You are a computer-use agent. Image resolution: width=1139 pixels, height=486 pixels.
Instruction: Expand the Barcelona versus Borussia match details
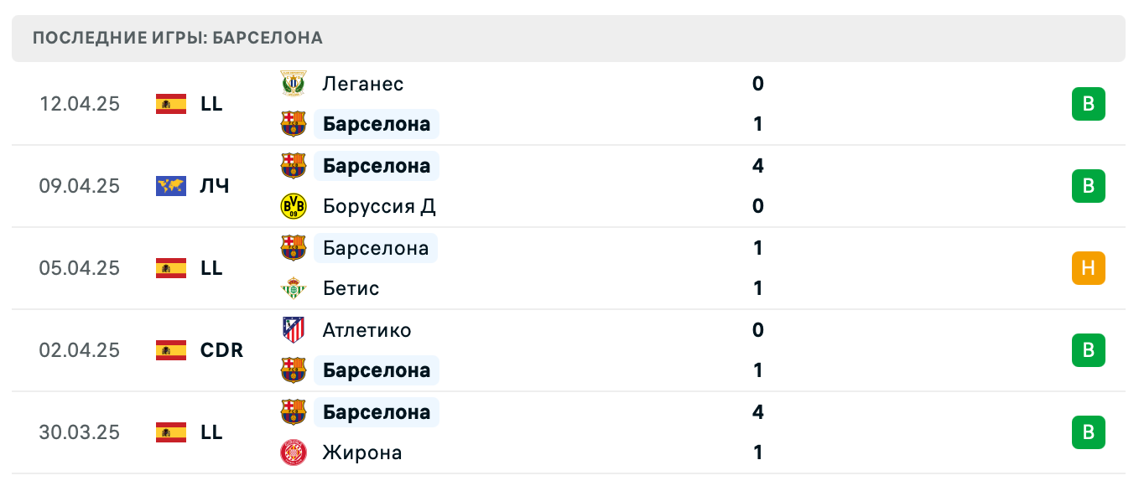pos(569,186)
